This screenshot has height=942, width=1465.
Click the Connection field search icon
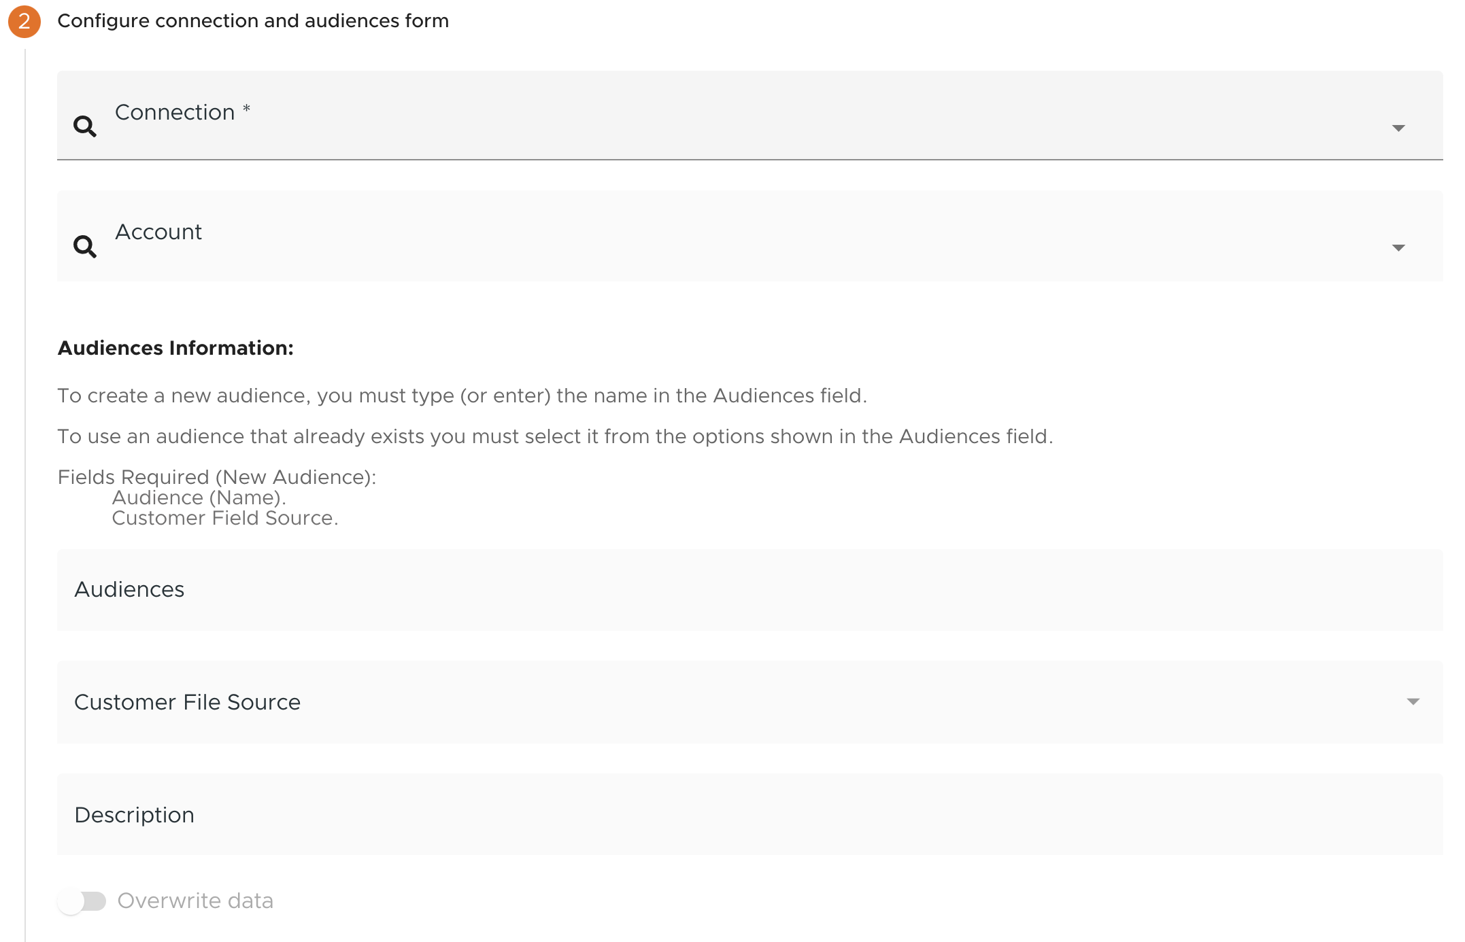click(85, 126)
